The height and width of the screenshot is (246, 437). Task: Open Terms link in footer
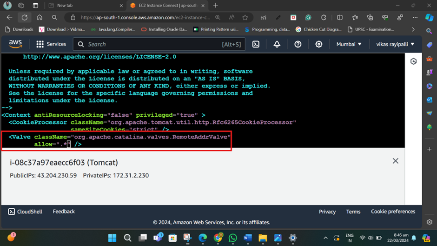tap(353, 212)
